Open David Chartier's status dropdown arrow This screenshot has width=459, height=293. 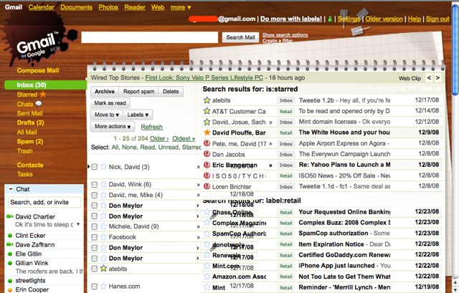pos(78,224)
